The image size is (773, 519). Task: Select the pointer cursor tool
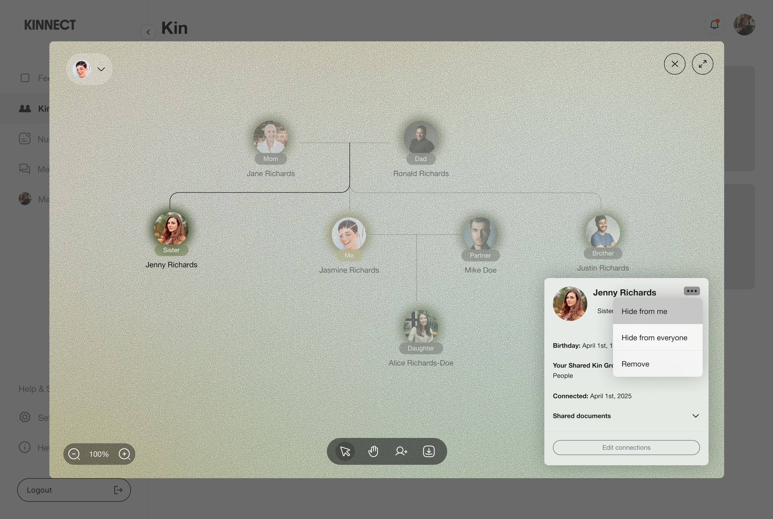(x=345, y=452)
